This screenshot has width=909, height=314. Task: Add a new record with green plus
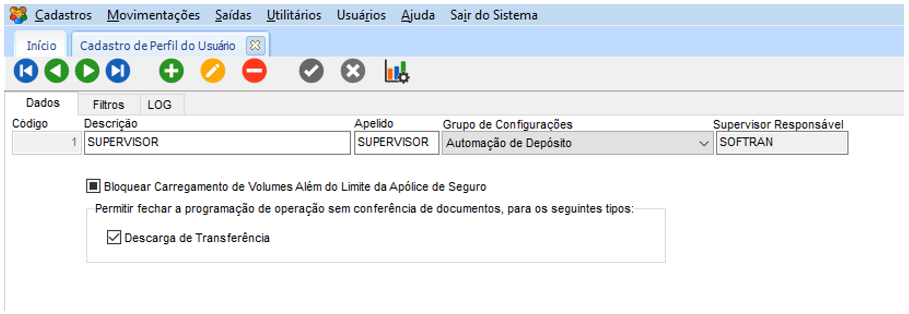[x=171, y=71]
